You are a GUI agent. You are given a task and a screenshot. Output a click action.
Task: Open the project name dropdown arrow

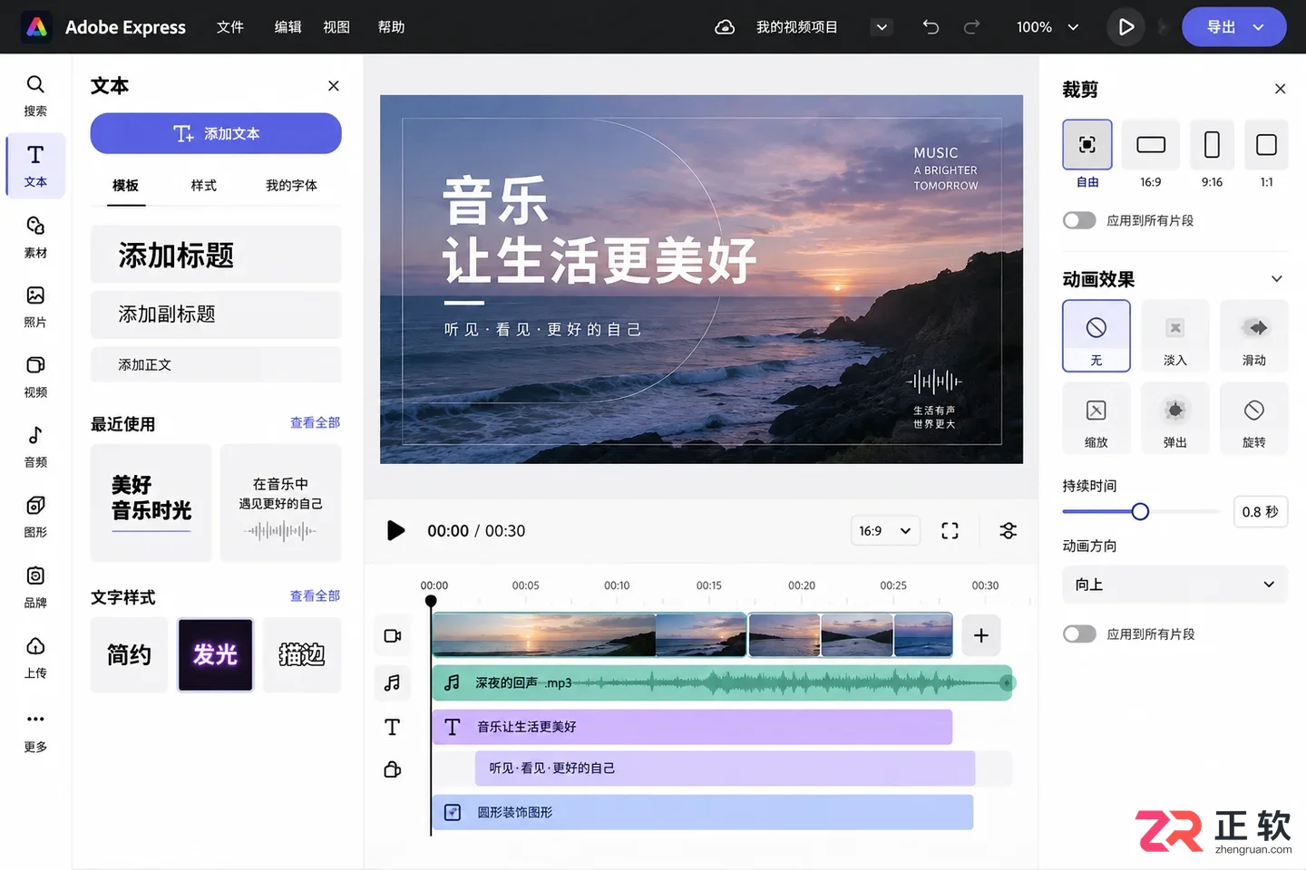coord(881,27)
